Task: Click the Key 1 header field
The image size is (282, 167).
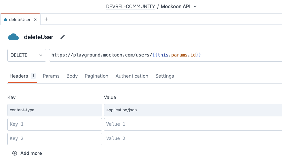Action: tap(55, 124)
